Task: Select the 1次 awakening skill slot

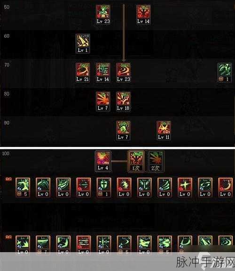Action: point(136,161)
